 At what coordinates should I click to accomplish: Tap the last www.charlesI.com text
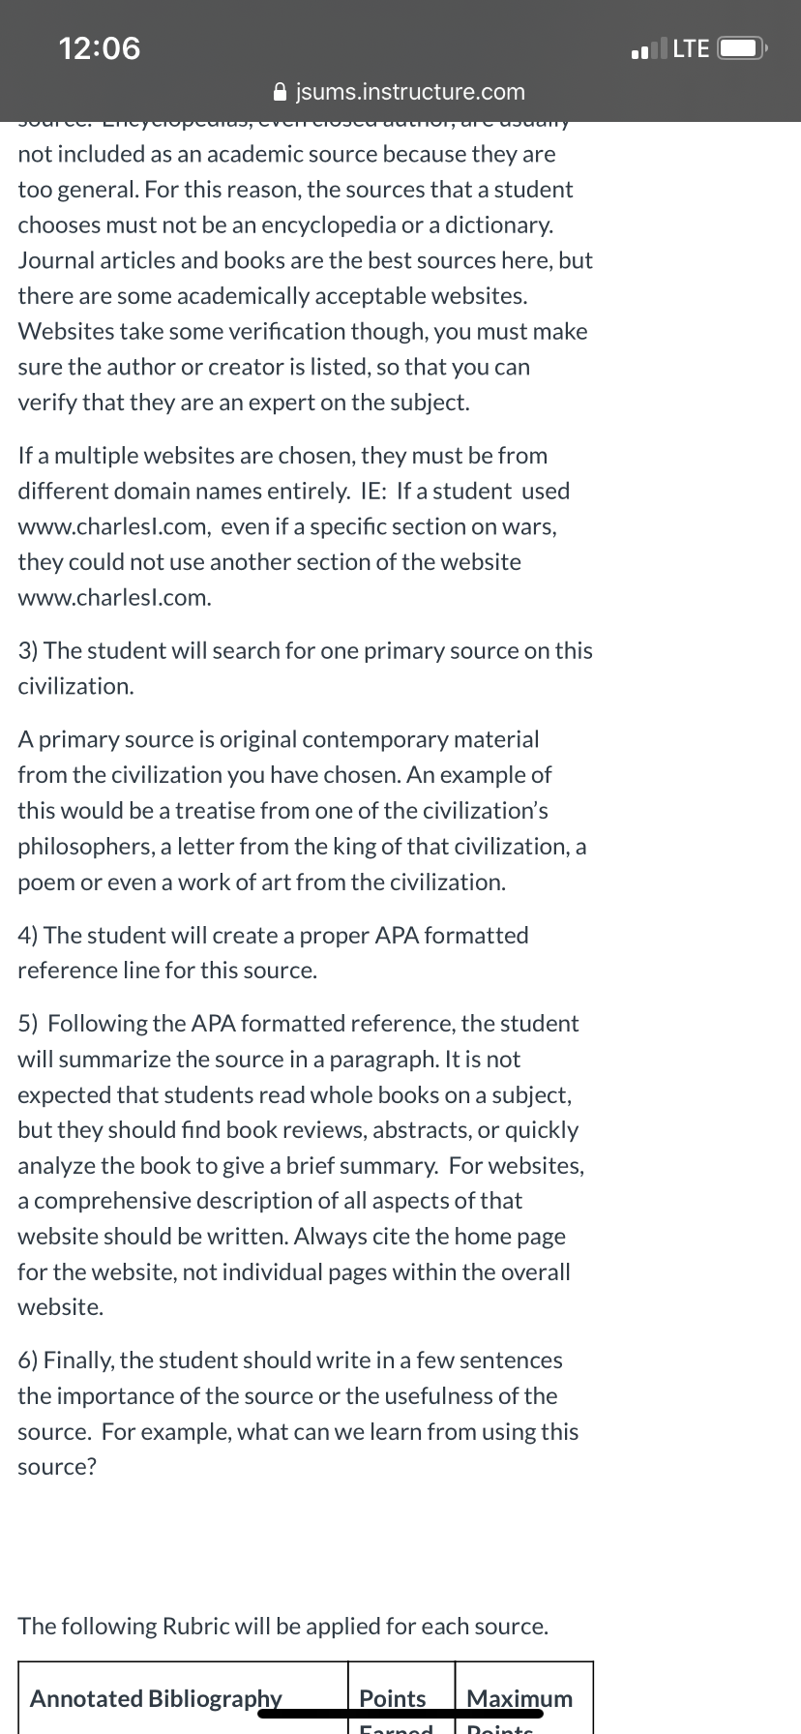[114, 597]
